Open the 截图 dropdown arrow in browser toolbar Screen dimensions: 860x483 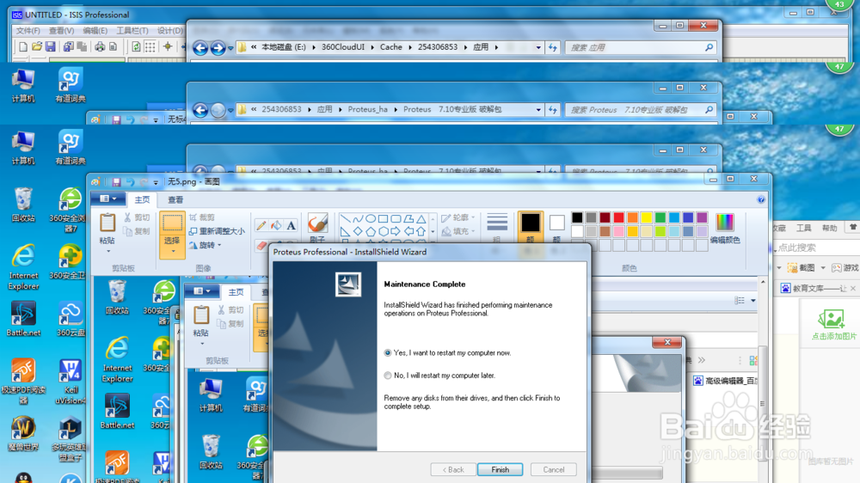coord(823,268)
